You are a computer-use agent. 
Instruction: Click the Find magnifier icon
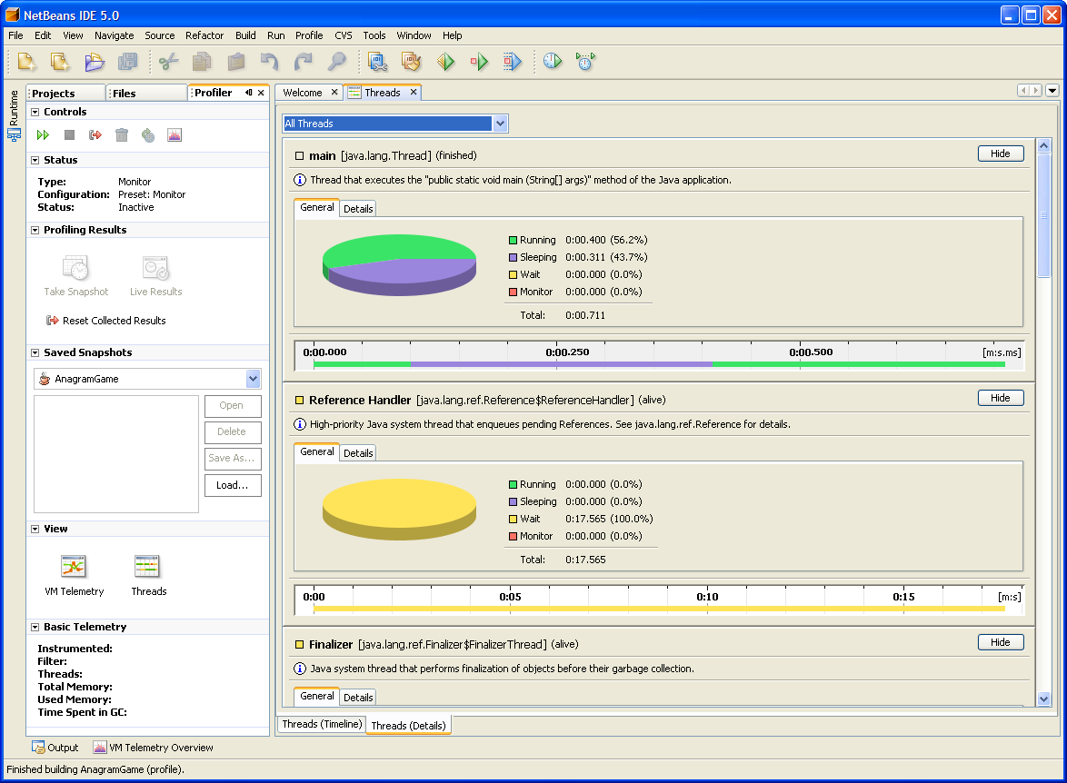337,62
